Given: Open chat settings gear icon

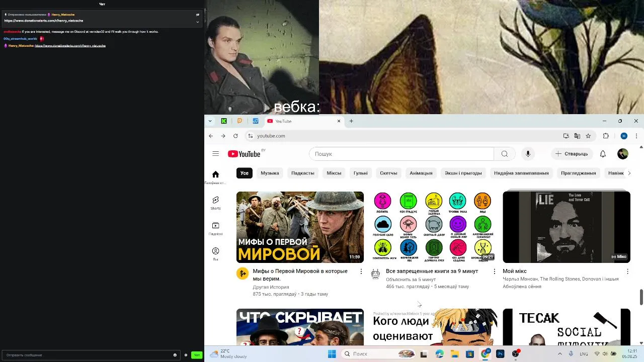Looking at the screenshot, I should pyautogui.click(x=186, y=355).
